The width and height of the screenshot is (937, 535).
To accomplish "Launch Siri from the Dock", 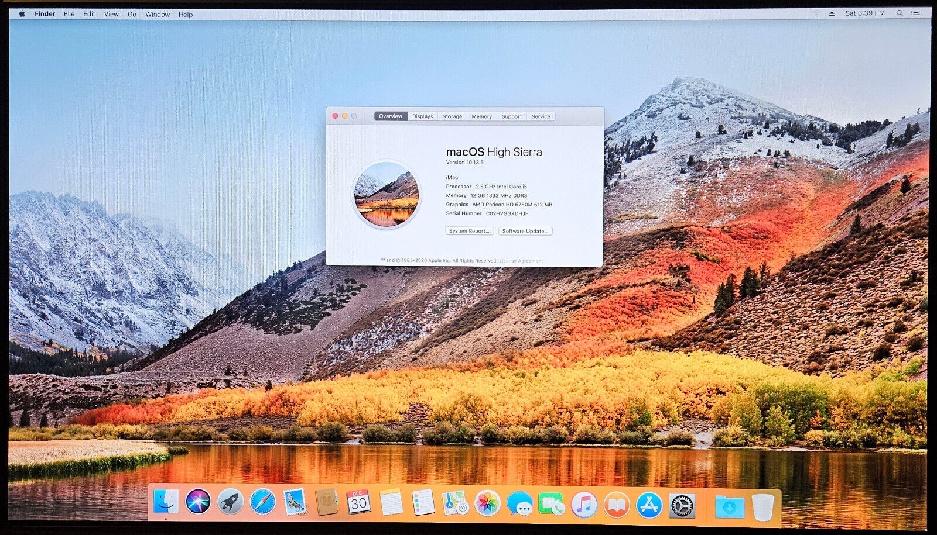I will [198, 502].
